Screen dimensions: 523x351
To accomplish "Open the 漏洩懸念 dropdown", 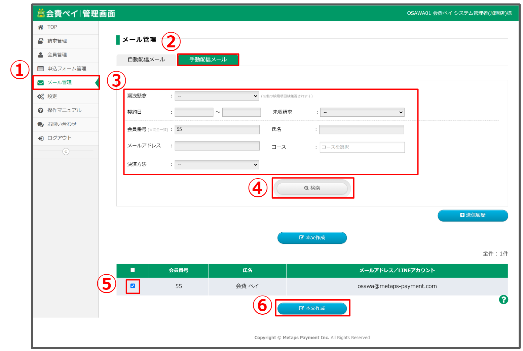I will [x=217, y=96].
